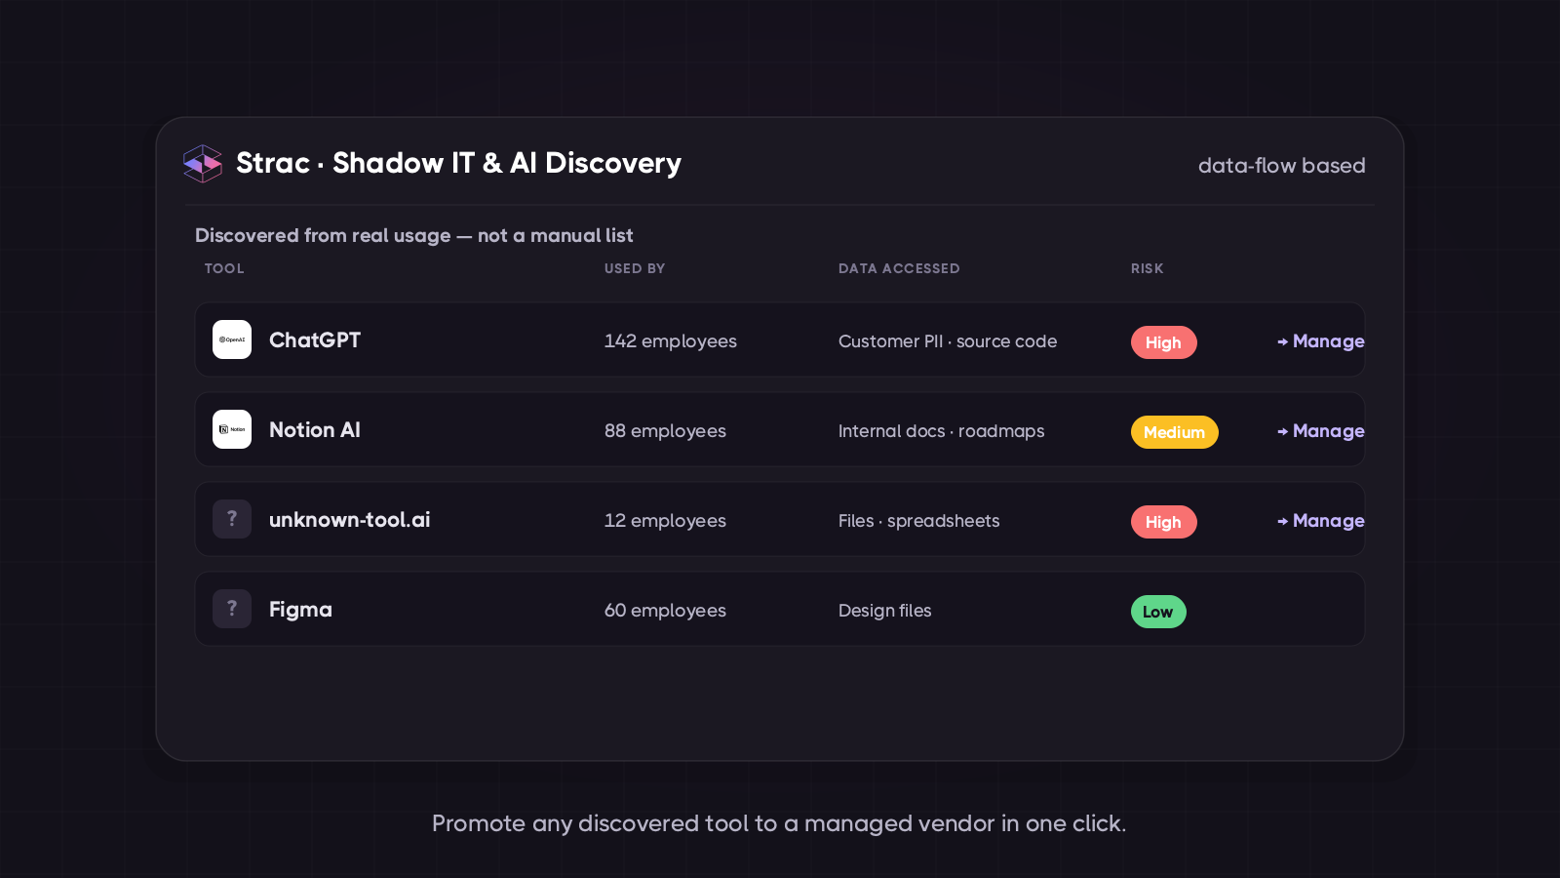The width and height of the screenshot is (1560, 878).
Task: Click the Medium risk badge for Notion AI
Action: pos(1174,432)
